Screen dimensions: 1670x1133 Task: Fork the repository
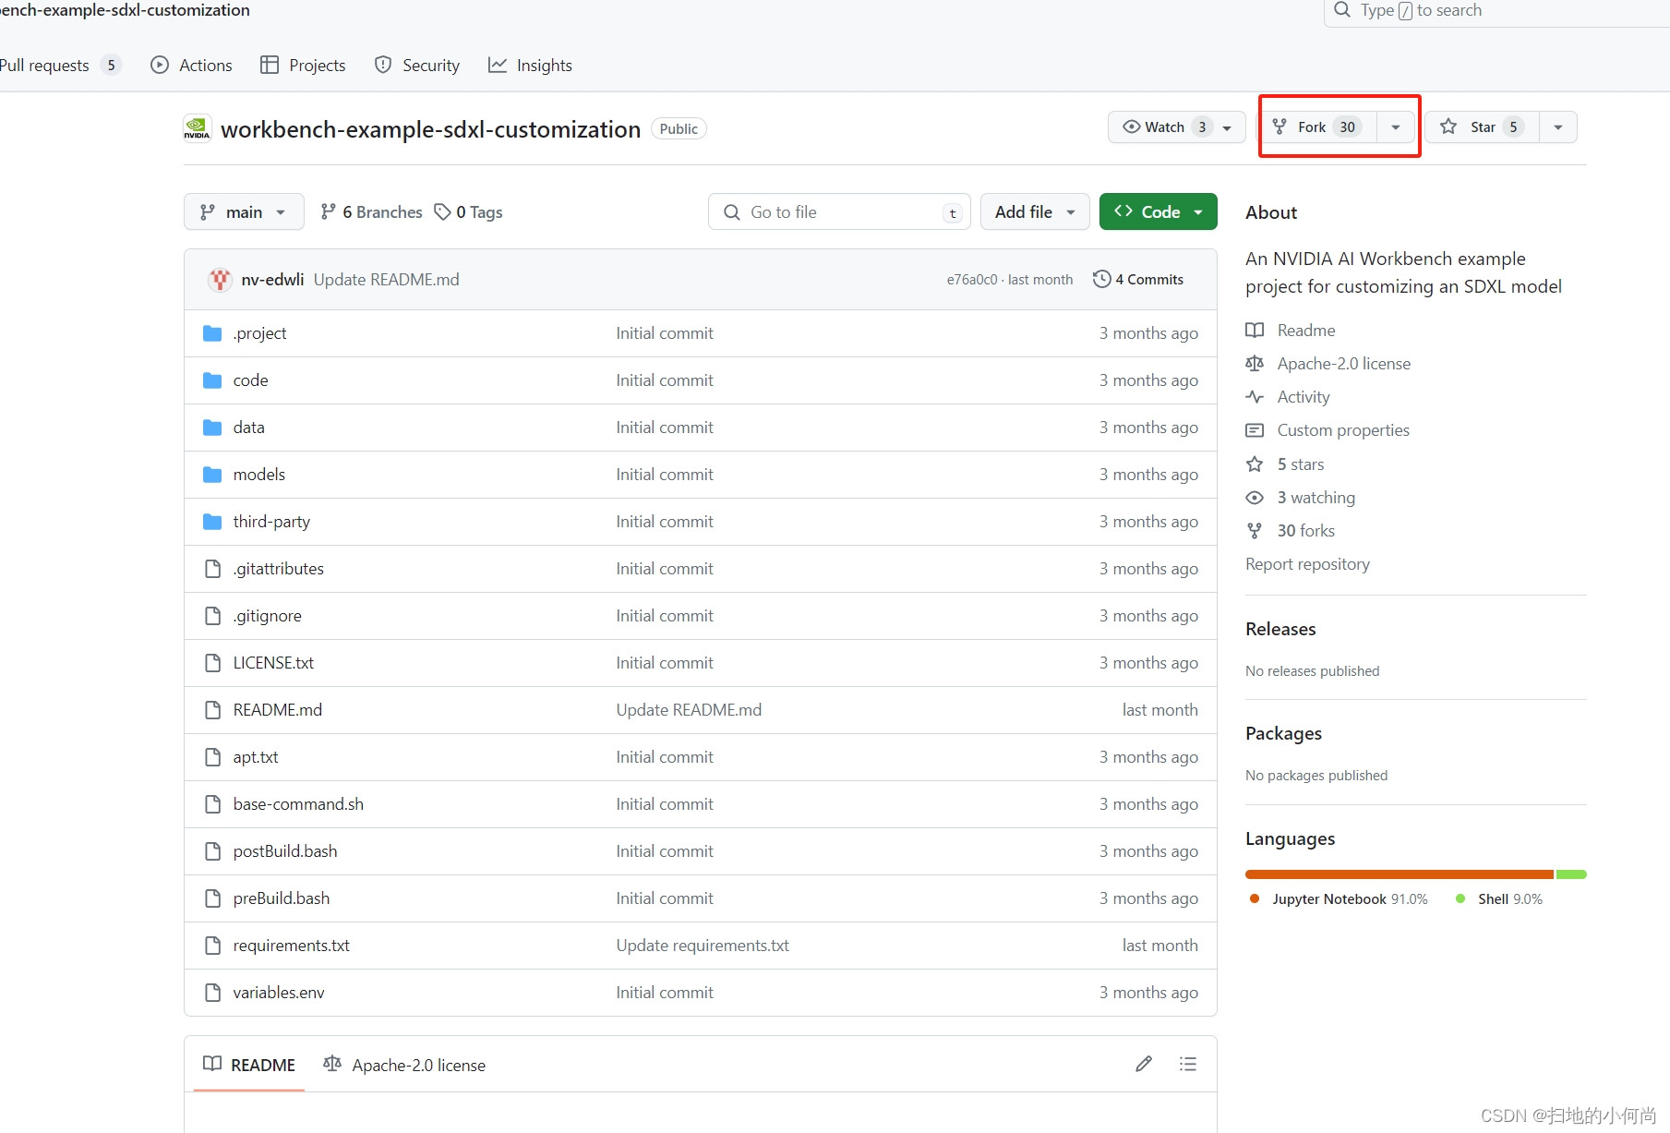(x=1316, y=127)
